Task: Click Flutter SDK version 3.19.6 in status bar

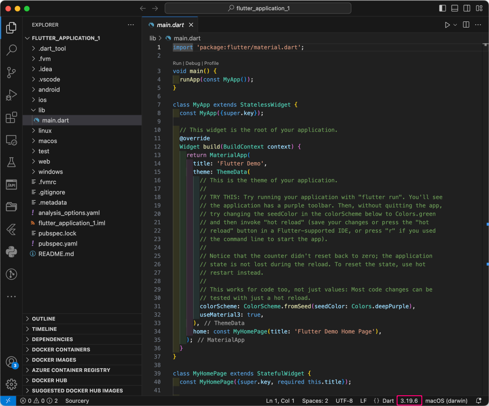Action: 409,401
